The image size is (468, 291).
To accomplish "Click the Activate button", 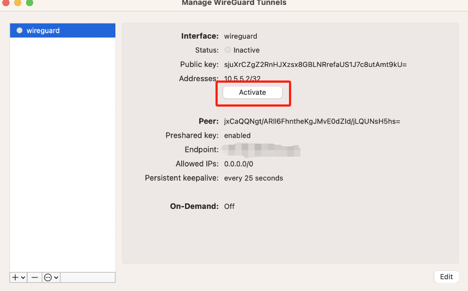I will click(x=253, y=92).
